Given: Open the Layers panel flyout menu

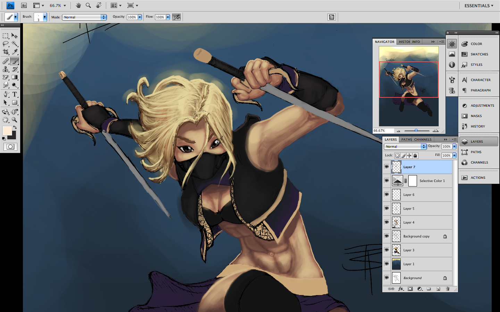Looking at the screenshot, I should coord(454,139).
